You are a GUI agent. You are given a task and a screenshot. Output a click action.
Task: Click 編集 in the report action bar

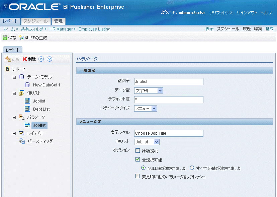(258, 29)
